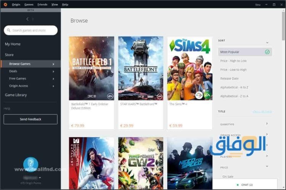Click the € 59.99 price
The height and width of the screenshot is (190, 286).
tap(176, 126)
